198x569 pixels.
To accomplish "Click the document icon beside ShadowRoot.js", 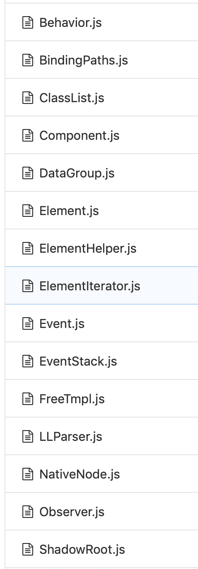I will coord(28,549).
